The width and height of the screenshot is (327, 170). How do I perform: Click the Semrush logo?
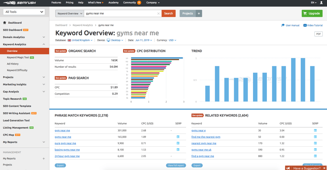(19, 3)
